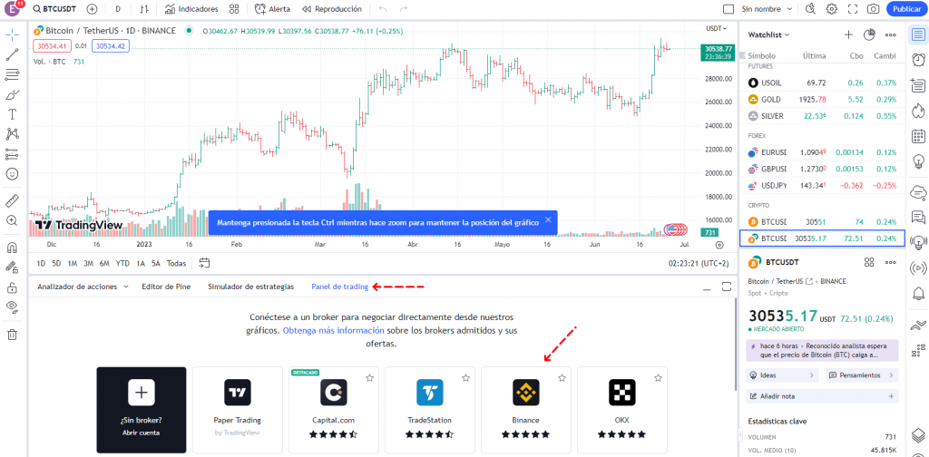Favorite OKX with its star
Image resolution: width=929 pixels, height=457 pixels.
(658, 378)
